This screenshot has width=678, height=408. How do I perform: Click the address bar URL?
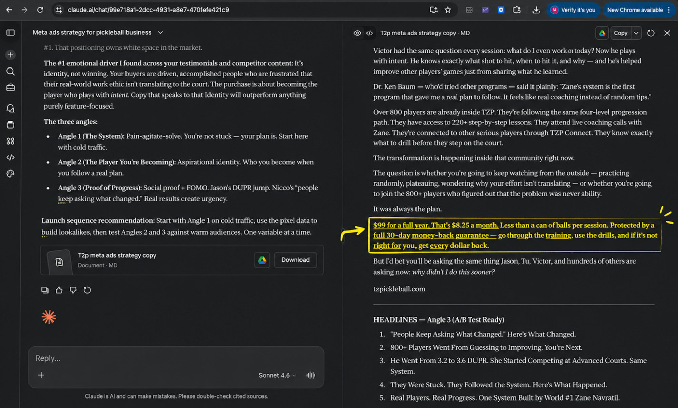148,10
